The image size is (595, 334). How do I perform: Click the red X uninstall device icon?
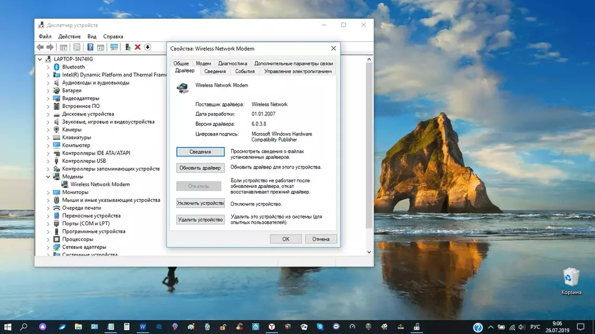[138, 47]
